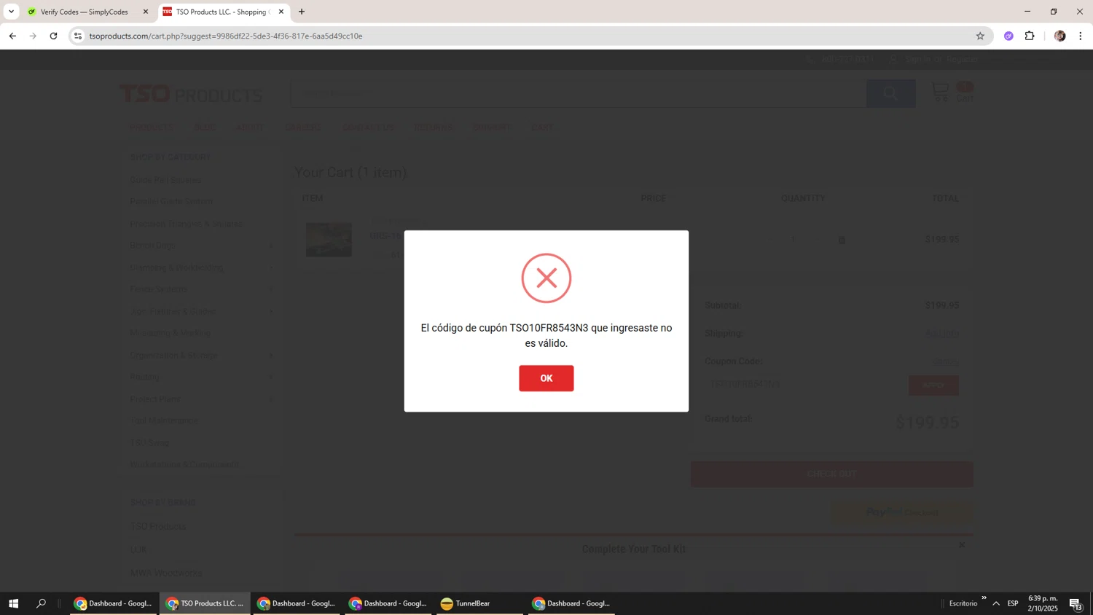Click the Check Out button
This screenshot has height=615, width=1093.
coord(831,474)
